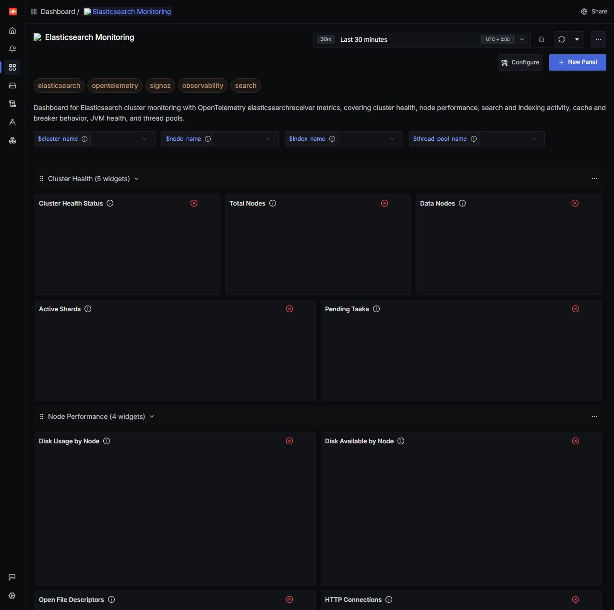Open the $index_name variable dropdown
Screen dimensions: 614x610
pyautogui.click(x=370, y=139)
